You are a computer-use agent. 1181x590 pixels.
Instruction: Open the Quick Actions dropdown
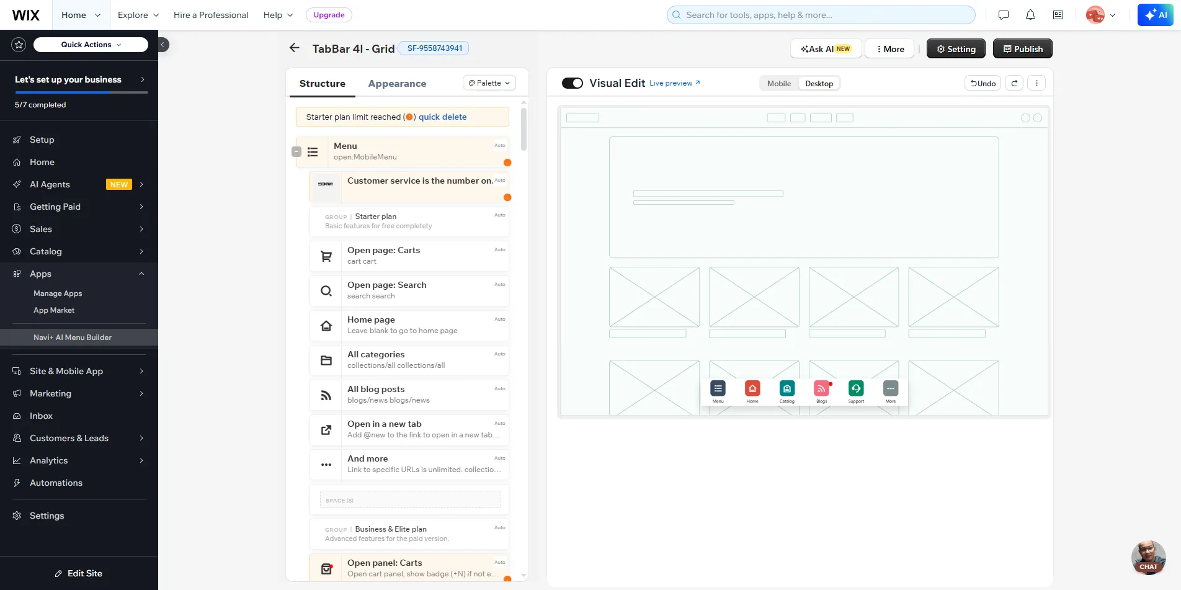[x=91, y=45]
